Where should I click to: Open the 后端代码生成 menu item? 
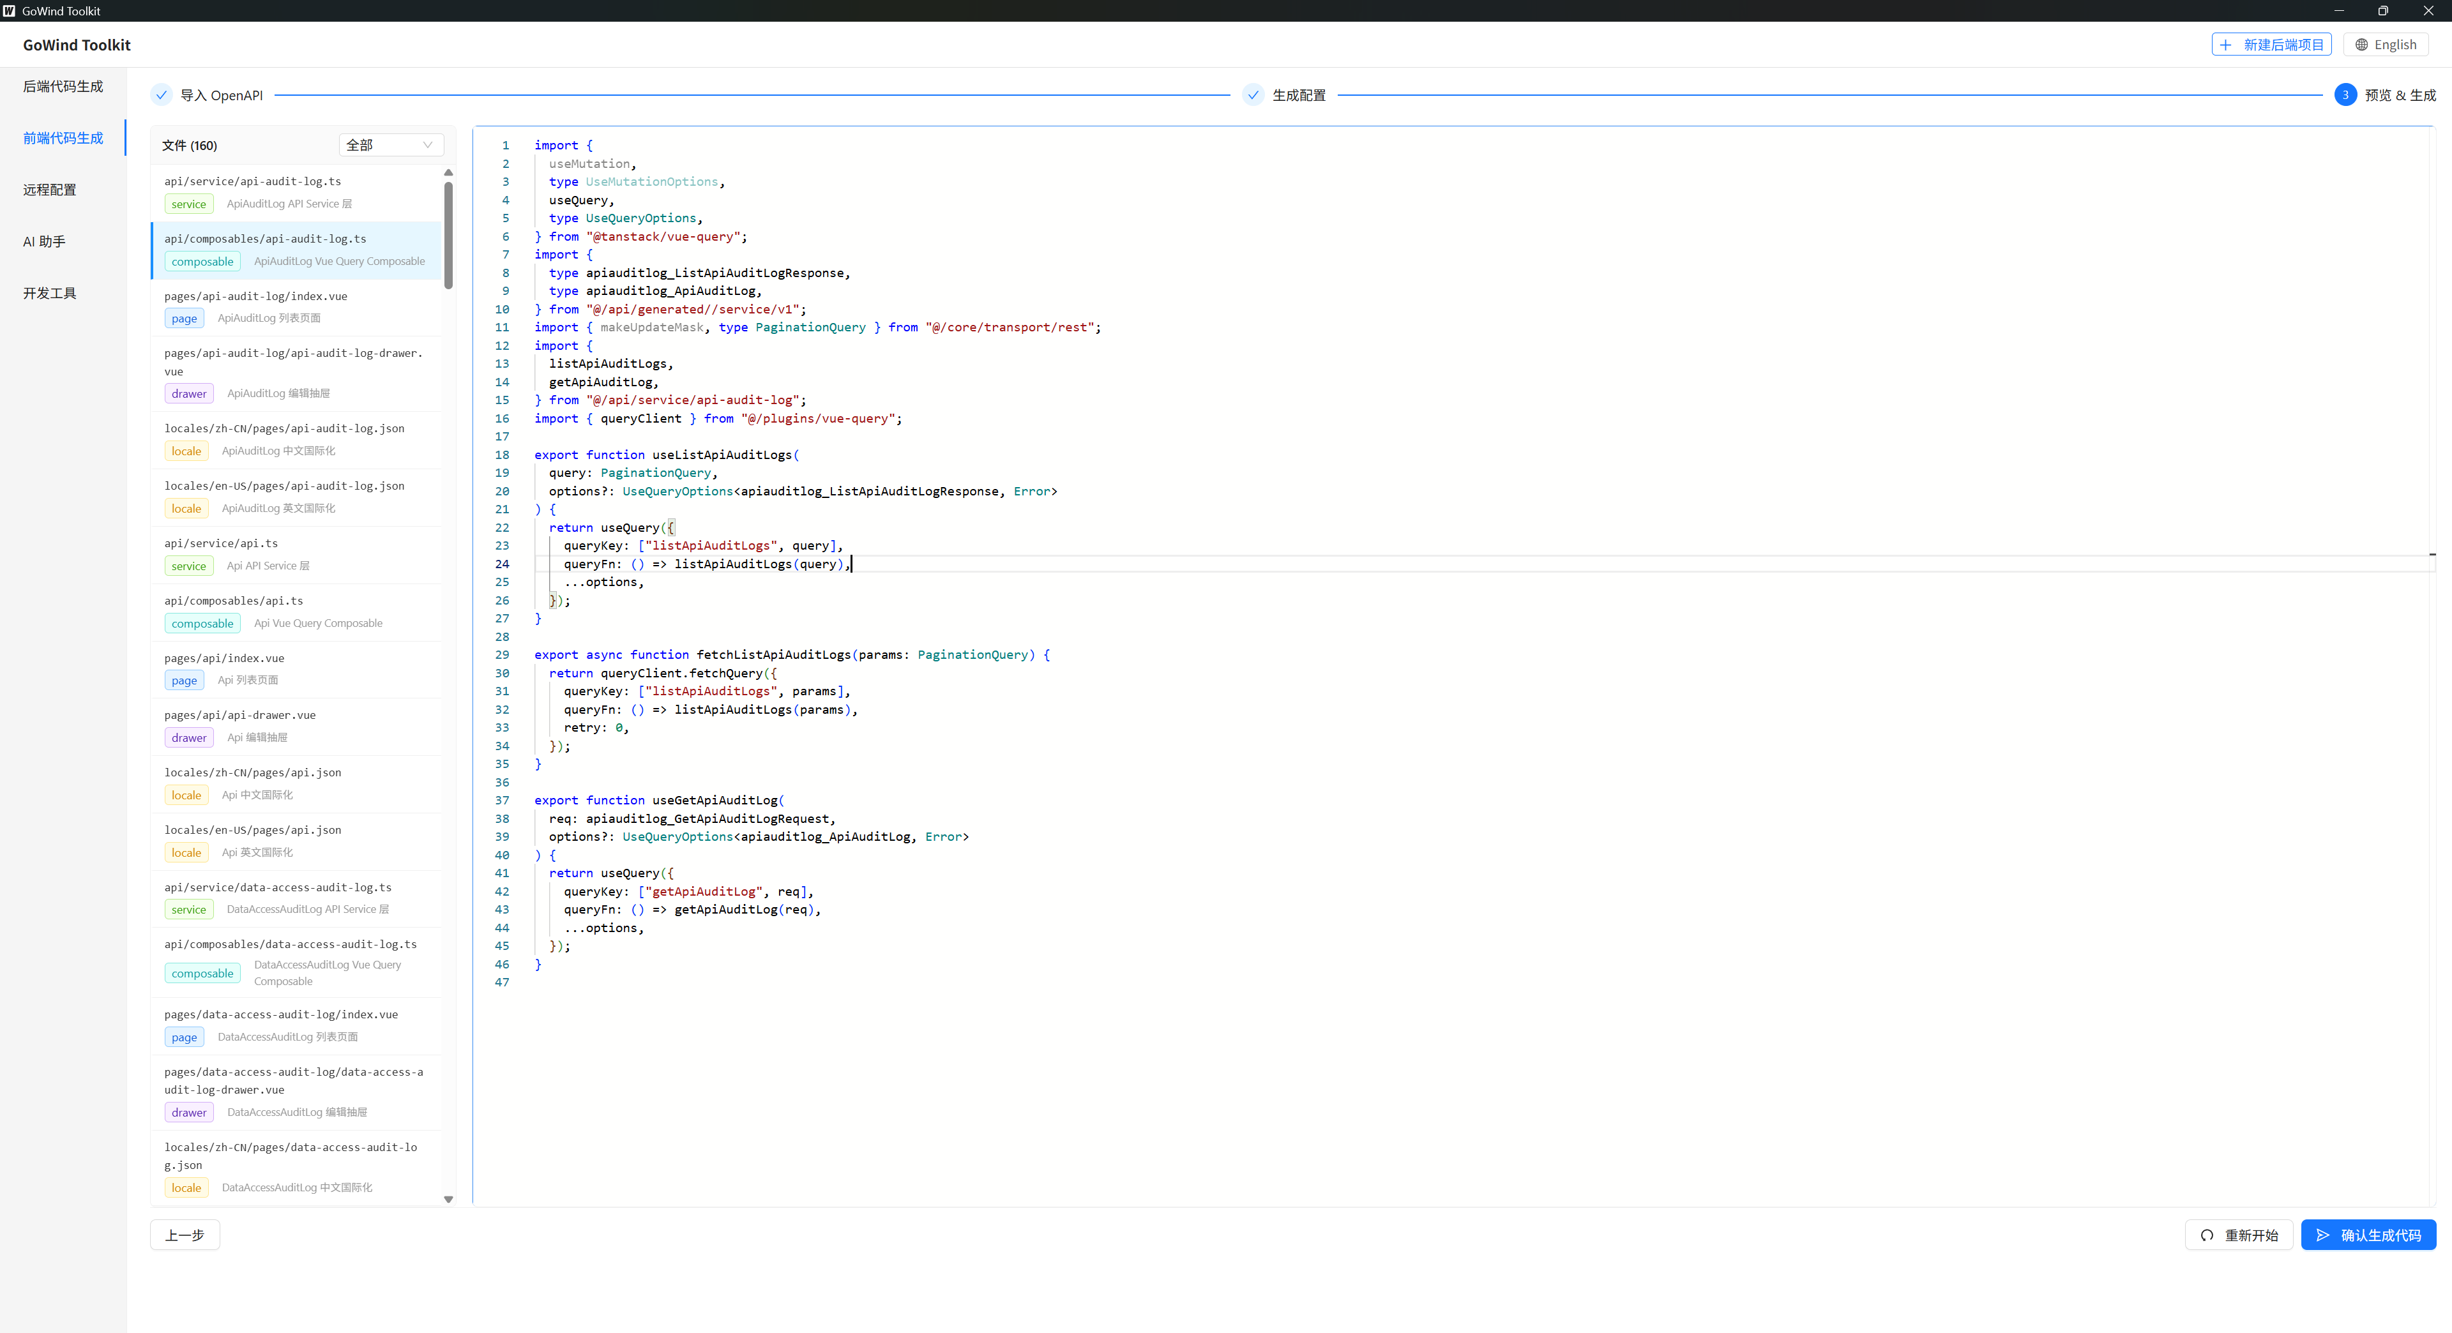pyautogui.click(x=63, y=87)
